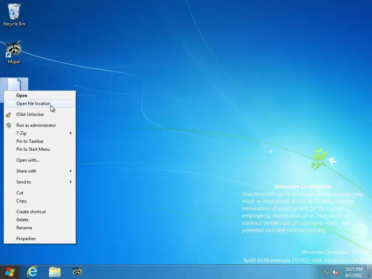Choose Pin to Start Menu
The height and width of the screenshot is (279, 372).
point(40,149)
